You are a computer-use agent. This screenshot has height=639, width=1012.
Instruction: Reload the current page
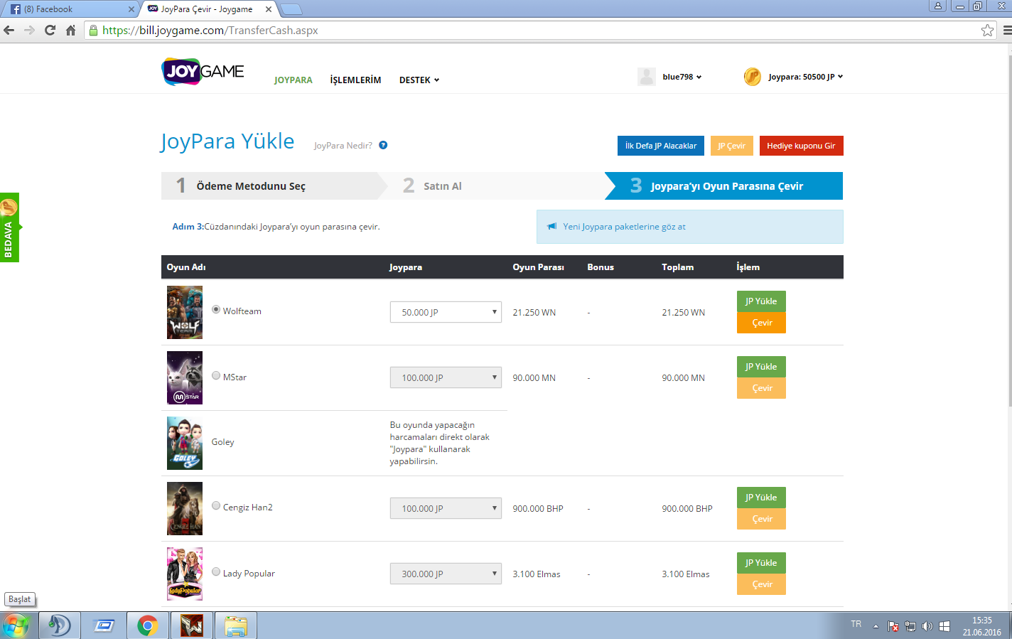coord(50,30)
